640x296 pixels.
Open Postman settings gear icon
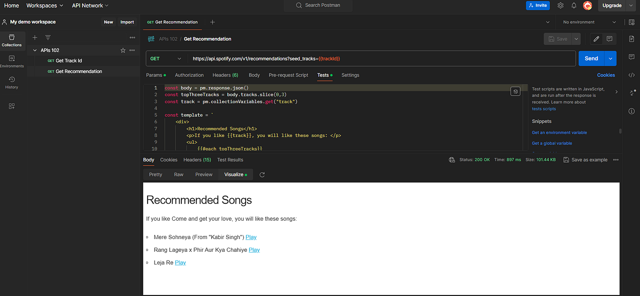point(560,5)
